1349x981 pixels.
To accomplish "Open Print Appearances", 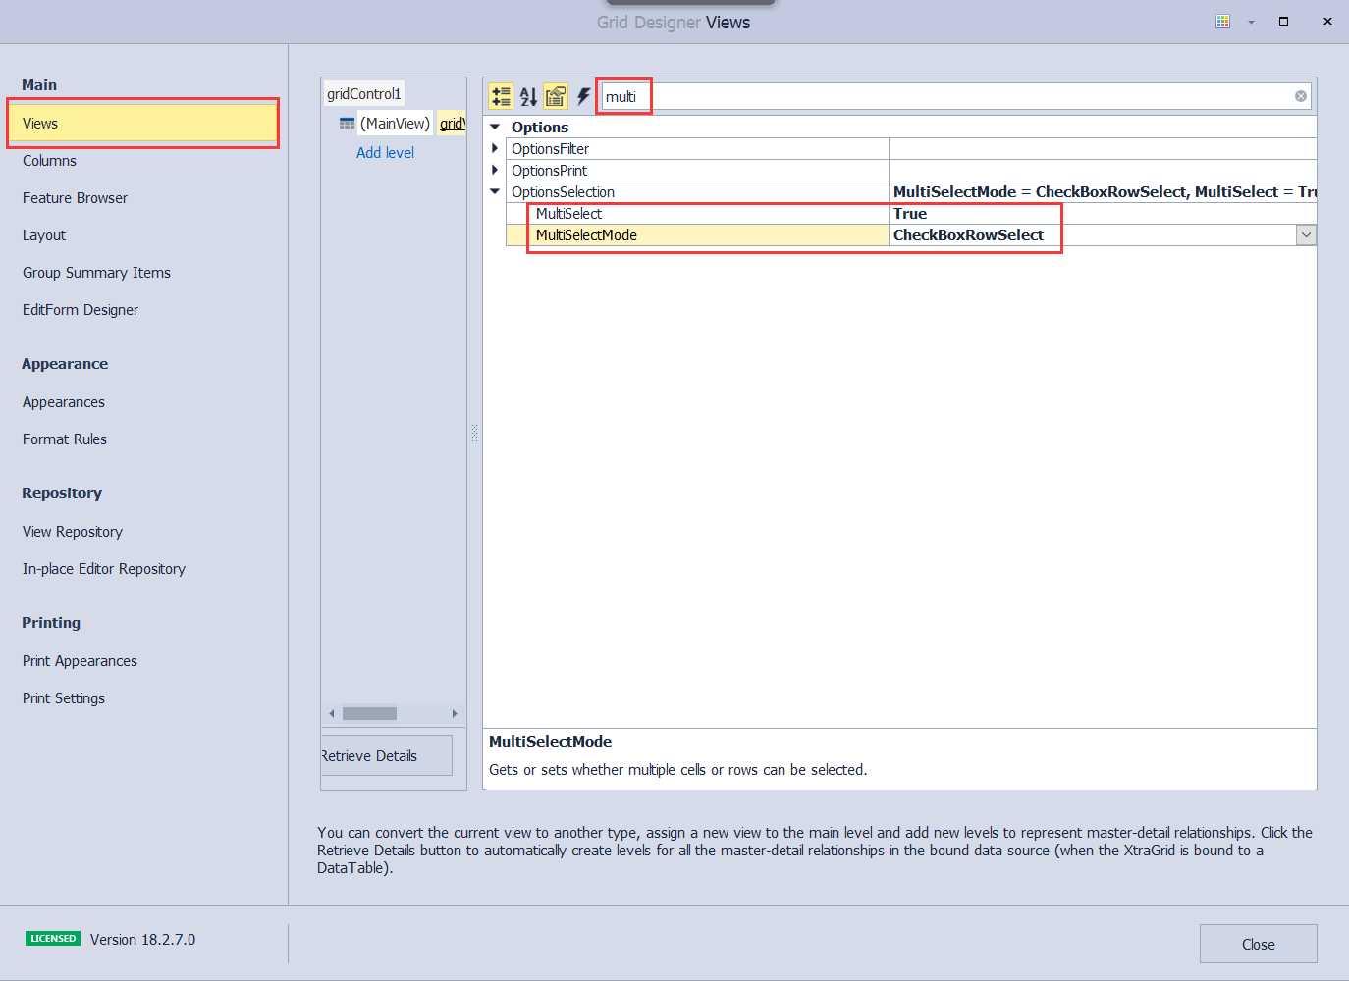I will (80, 661).
